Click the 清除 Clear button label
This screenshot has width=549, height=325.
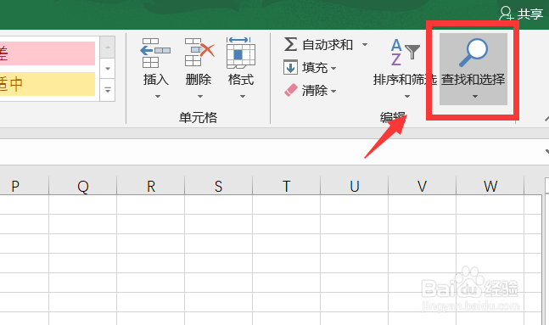coord(315,91)
